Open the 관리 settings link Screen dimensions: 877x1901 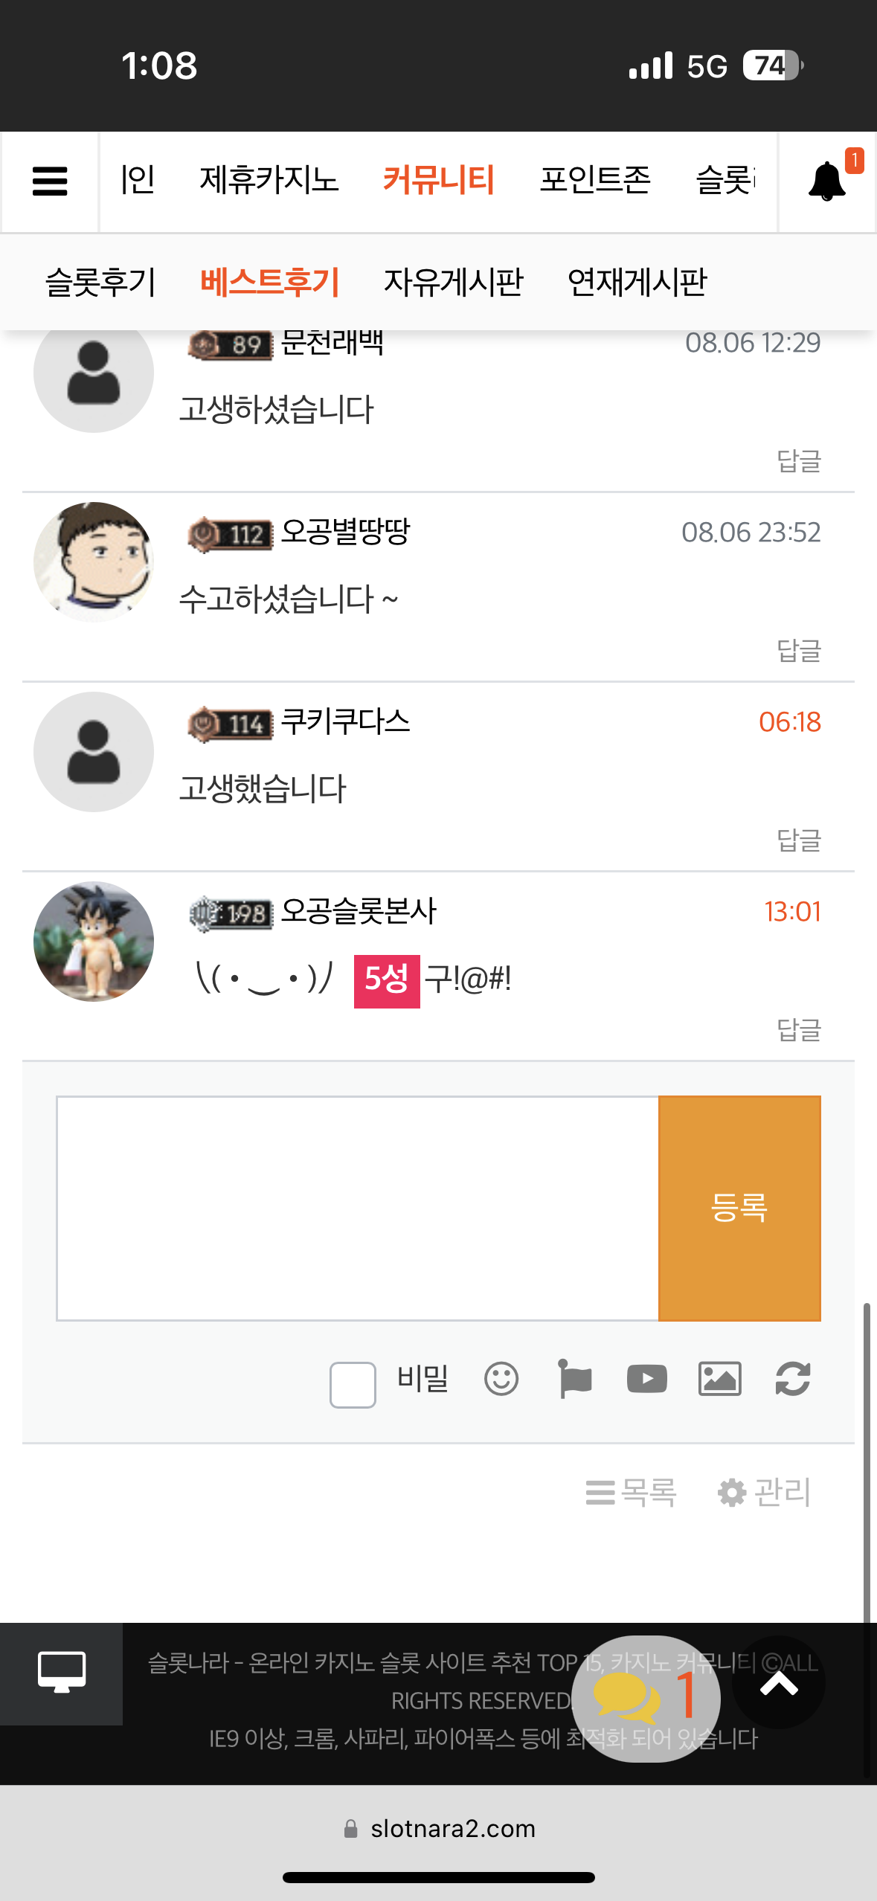coord(764,1492)
